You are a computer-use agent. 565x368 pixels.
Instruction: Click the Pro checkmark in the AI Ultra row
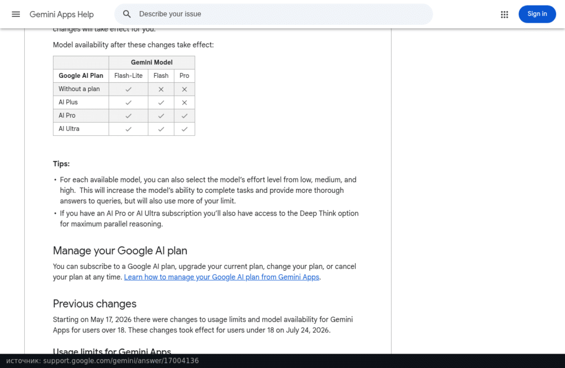(184, 129)
